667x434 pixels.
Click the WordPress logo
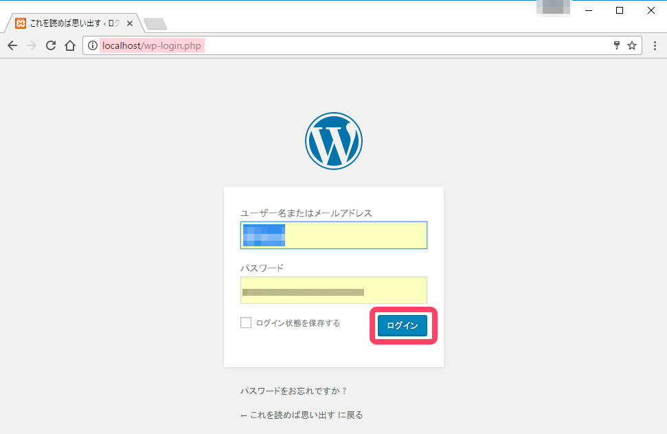coord(334,141)
